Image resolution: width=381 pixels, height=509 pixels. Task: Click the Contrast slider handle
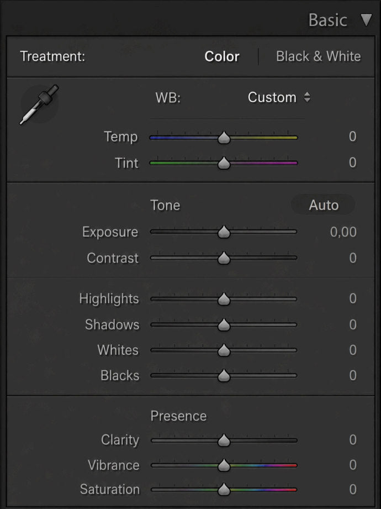(224, 258)
